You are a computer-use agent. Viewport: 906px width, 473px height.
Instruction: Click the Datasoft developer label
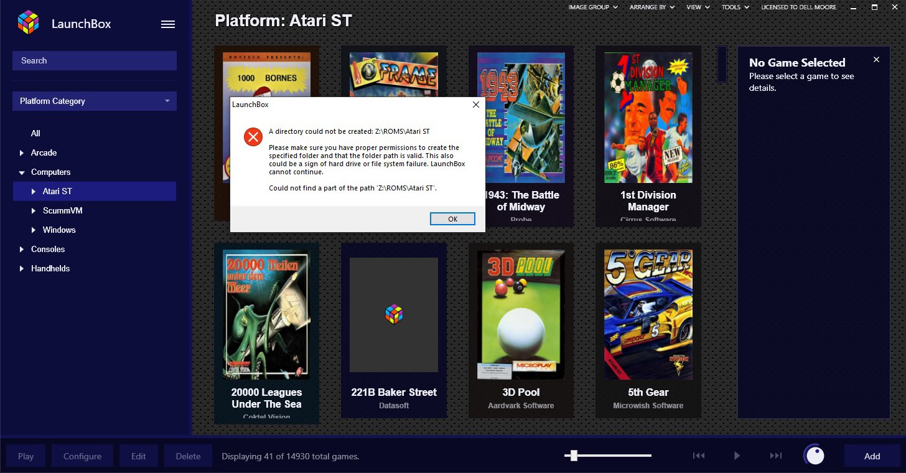(394, 406)
